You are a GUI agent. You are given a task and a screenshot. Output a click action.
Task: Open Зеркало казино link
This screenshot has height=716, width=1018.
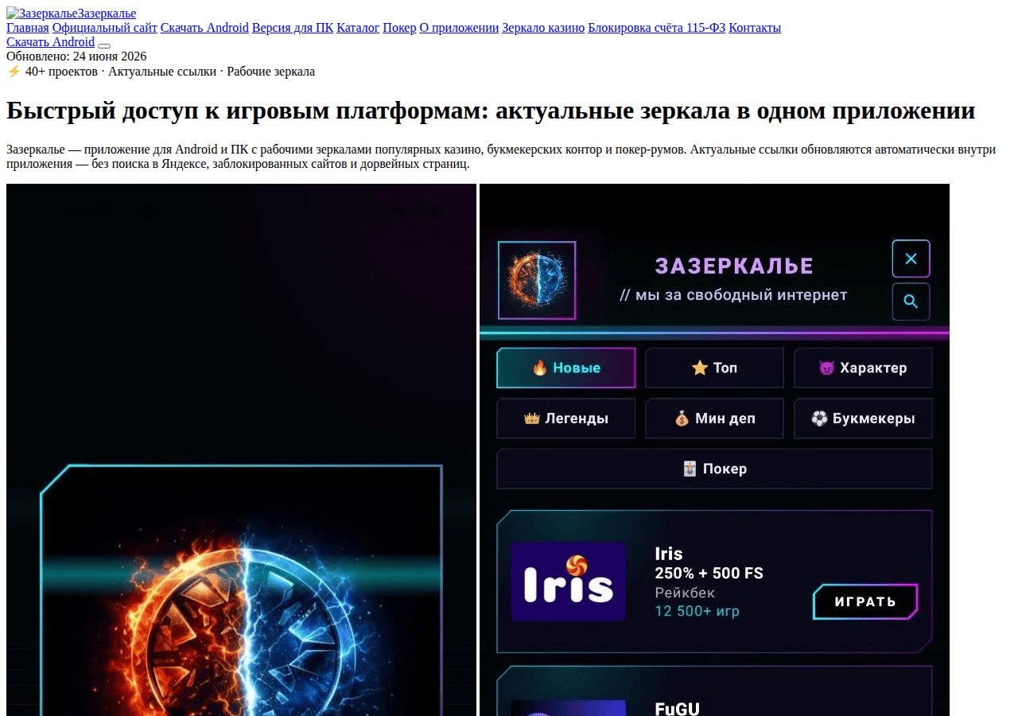click(x=543, y=28)
